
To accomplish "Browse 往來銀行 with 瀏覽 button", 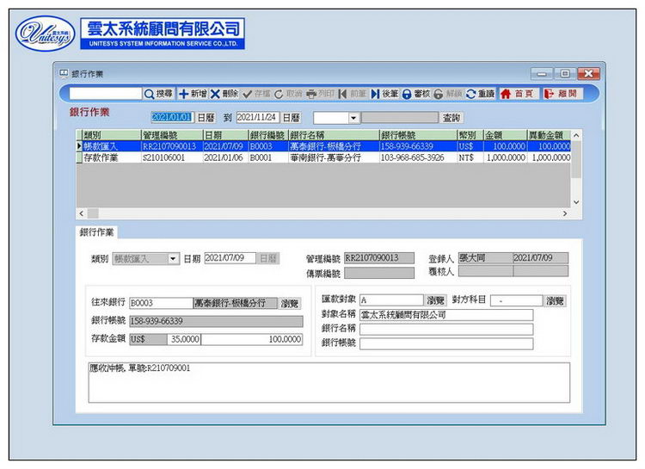I will tap(291, 303).
